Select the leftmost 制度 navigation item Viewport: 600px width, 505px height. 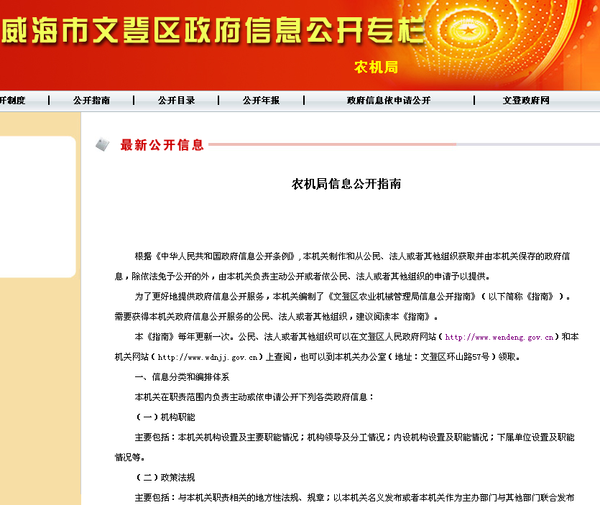(13, 101)
